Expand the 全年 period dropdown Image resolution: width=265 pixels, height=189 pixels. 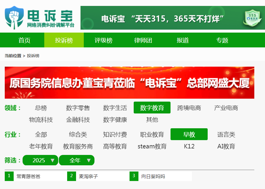click(x=77, y=160)
